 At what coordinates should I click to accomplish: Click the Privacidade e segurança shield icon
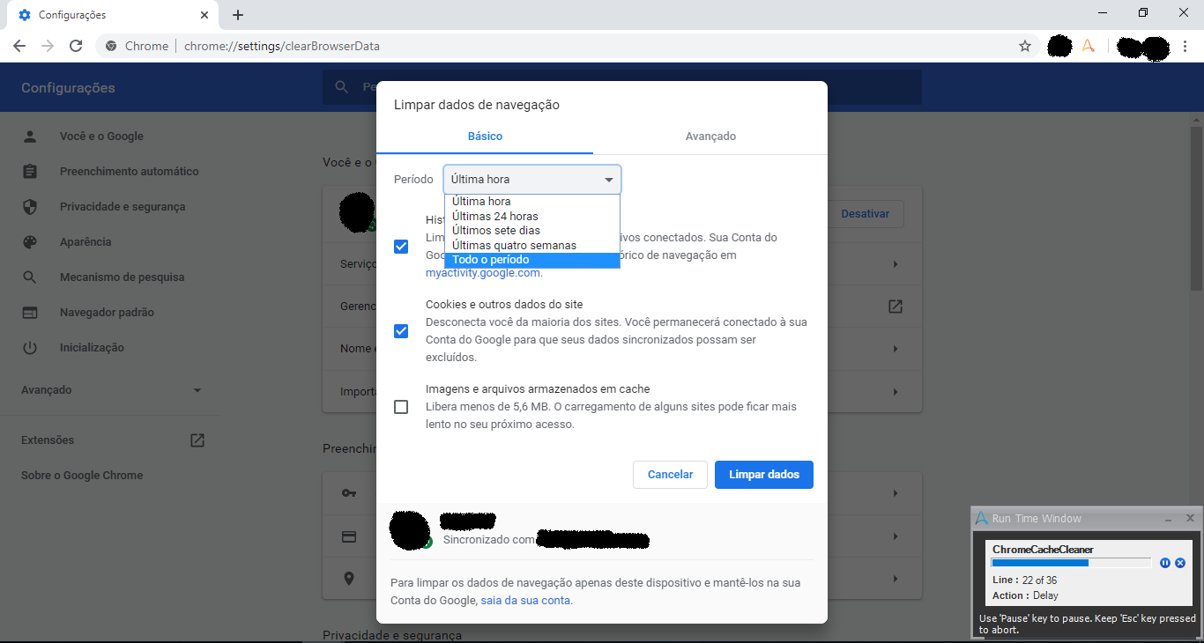coord(30,207)
